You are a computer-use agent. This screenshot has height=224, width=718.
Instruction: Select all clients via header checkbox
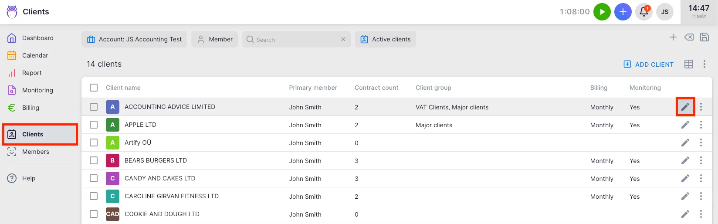coord(94,88)
